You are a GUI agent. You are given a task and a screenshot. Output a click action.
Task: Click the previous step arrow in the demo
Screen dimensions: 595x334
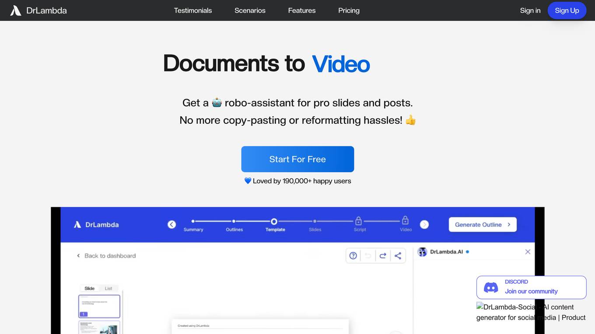point(172,224)
